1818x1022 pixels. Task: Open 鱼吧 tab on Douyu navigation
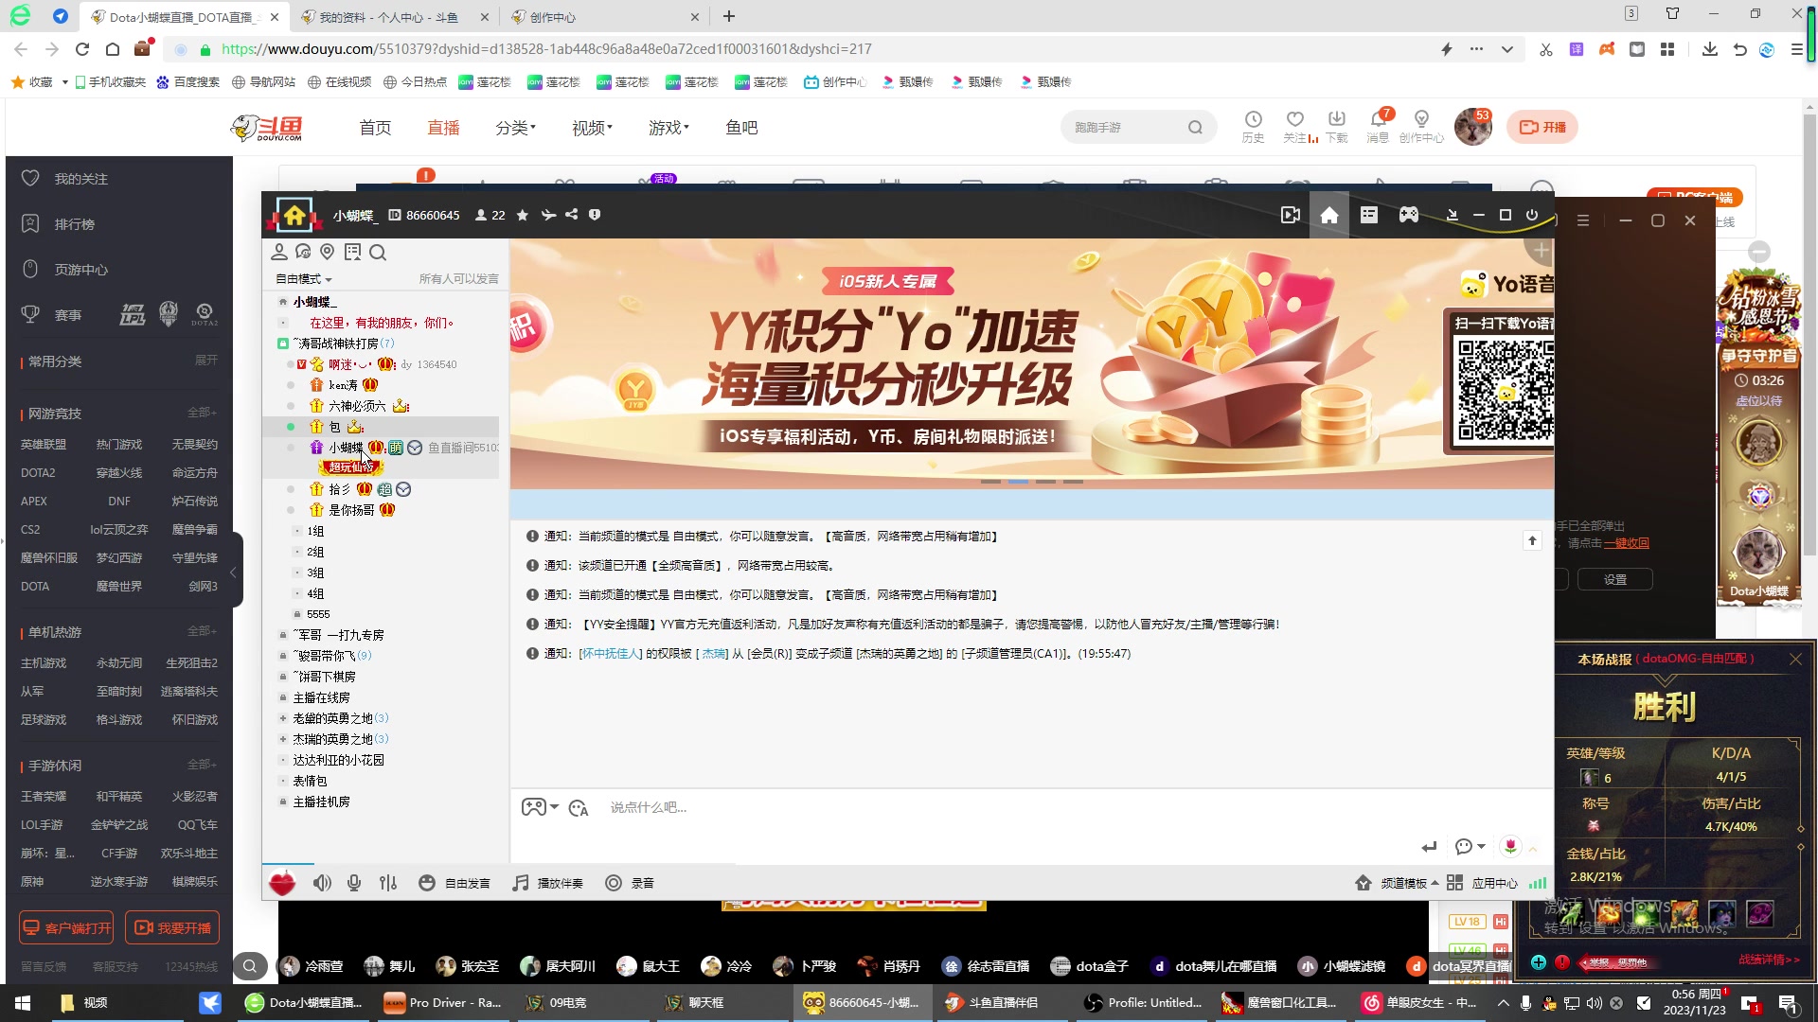[741, 128]
